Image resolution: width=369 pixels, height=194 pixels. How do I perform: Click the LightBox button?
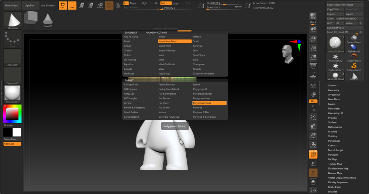pos(29,6)
